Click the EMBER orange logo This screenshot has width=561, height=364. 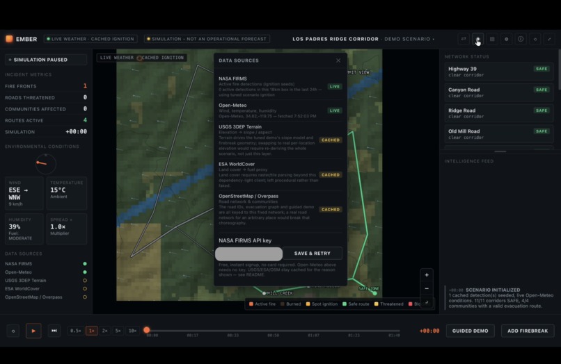(x=9, y=39)
